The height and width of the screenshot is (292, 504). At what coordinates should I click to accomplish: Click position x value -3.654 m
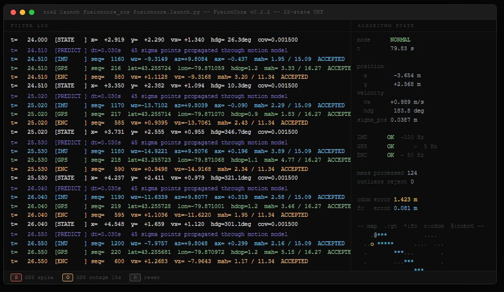[x=407, y=76]
